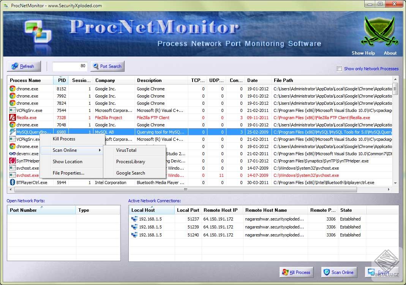406x285 pixels.
Task: Click VCPkgSrv.exe icon in PID 7544 row
Action: pos(13,110)
